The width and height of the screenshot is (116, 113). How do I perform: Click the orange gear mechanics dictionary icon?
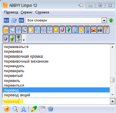pyautogui.click(x=81, y=30)
